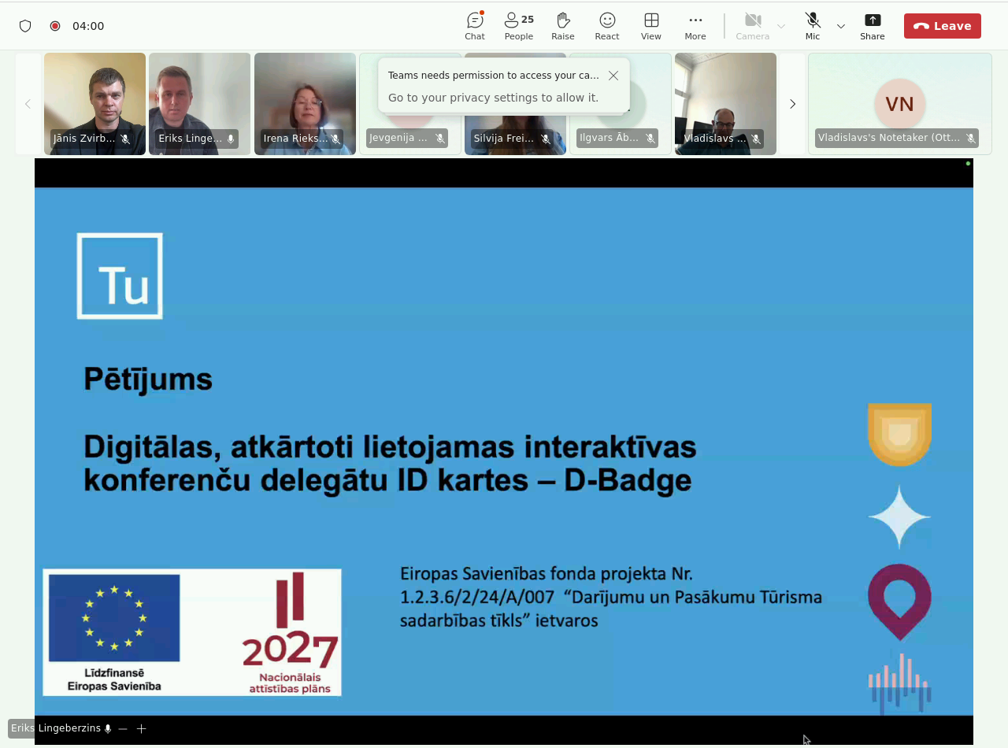Click the red recording indicator
The image size is (1008, 748).
click(x=55, y=26)
